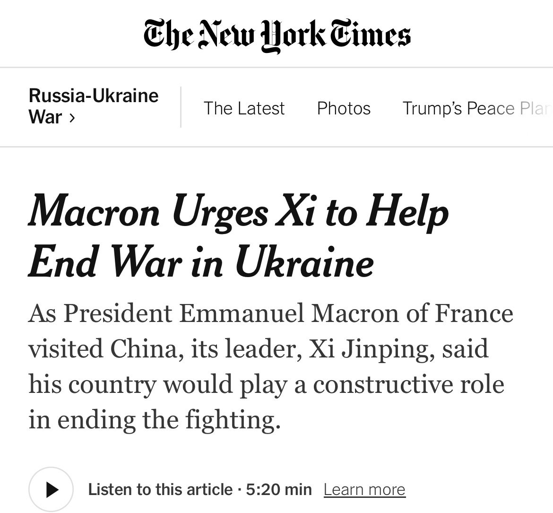The image size is (553, 513).
Task: Click the phrase 'constructive role' in summary
Action: pyautogui.click(x=408, y=384)
